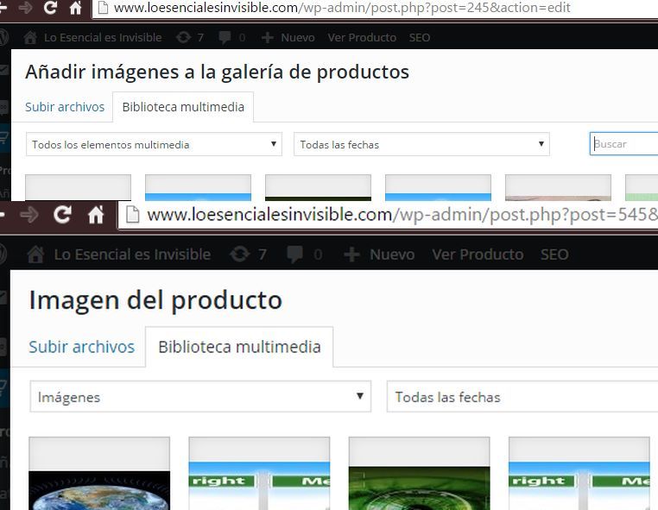The height and width of the screenshot is (510, 658).
Task: Click the page icon in lower address bar
Action: coord(133,215)
